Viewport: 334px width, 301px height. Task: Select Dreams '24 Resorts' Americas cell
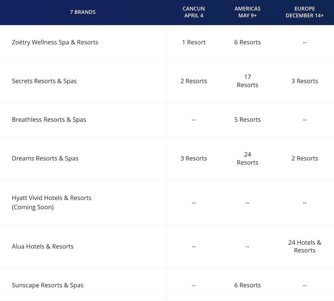pos(247,158)
